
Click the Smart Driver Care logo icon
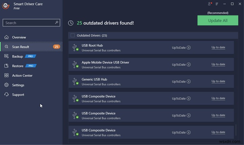6,6
